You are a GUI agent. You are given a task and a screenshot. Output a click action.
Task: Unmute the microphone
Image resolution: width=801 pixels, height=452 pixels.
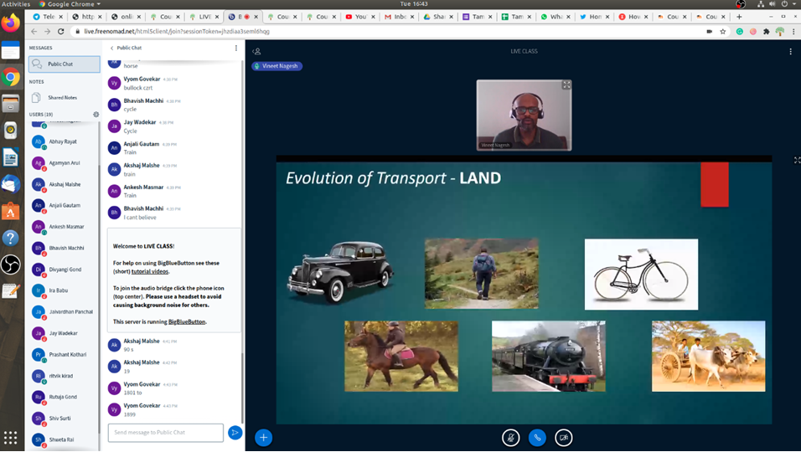click(x=510, y=437)
